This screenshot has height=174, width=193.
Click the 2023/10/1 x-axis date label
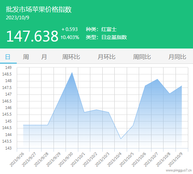pyautogui.click(x=78, y=159)
